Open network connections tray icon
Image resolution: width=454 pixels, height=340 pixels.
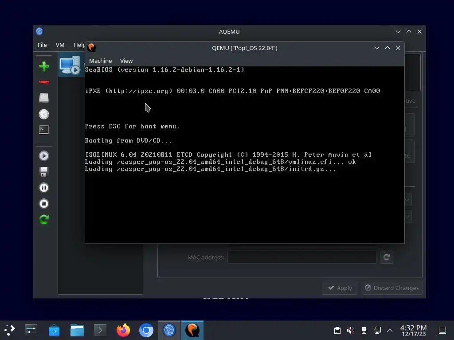click(x=377, y=330)
